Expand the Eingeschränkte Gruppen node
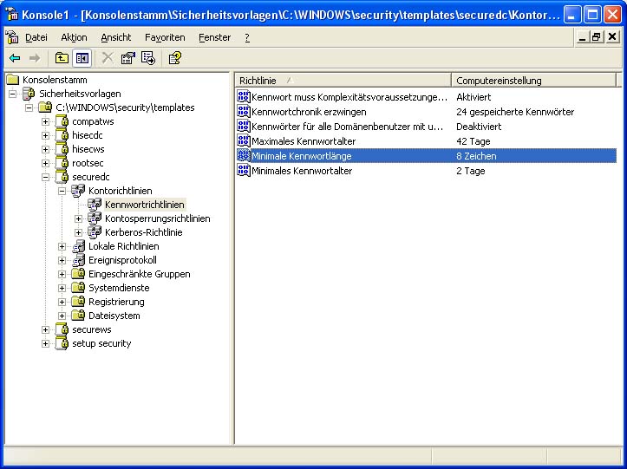The width and height of the screenshot is (627, 469). 62,274
